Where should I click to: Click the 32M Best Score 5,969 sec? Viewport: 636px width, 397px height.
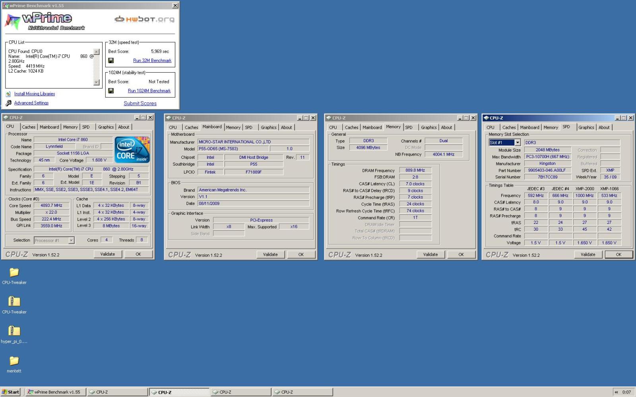[x=160, y=52]
